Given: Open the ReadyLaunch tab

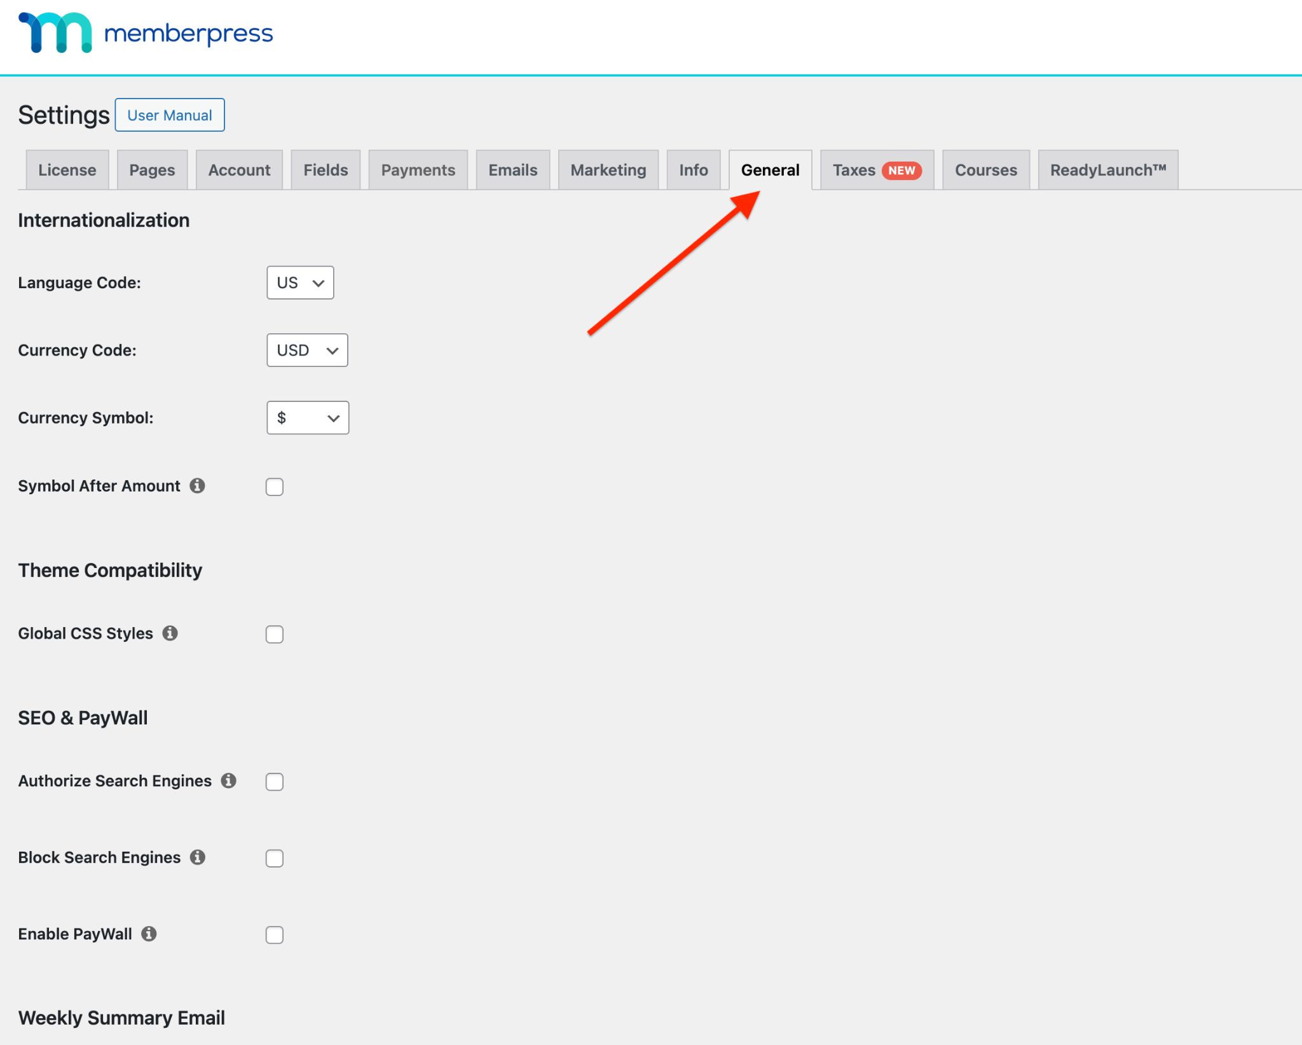Looking at the screenshot, I should (x=1108, y=170).
